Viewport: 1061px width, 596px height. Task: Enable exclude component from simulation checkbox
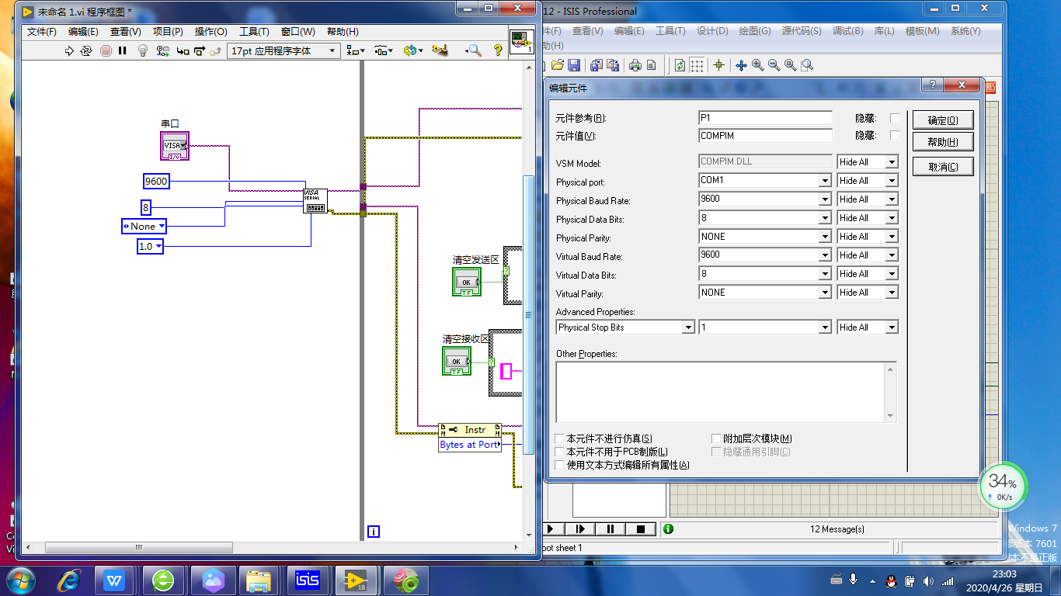[x=560, y=438]
